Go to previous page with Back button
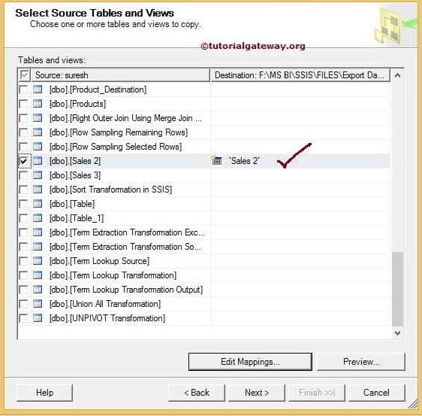This screenshot has width=422, height=416. pyautogui.click(x=197, y=393)
